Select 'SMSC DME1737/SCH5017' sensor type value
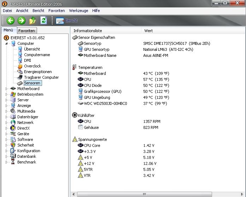246x197 pixels. pyautogui.click(x=165, y=43)
